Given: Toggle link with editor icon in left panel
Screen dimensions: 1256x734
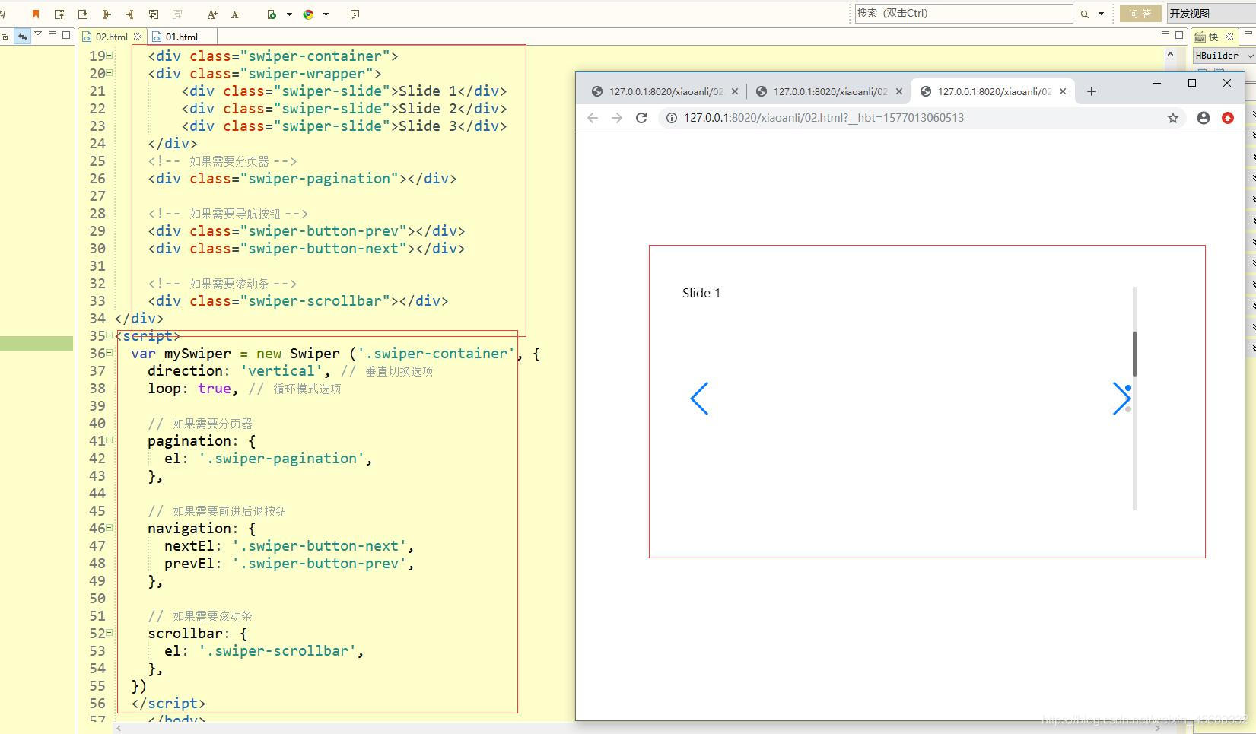Looking at the screenshot, I should (x=22, y=36).
